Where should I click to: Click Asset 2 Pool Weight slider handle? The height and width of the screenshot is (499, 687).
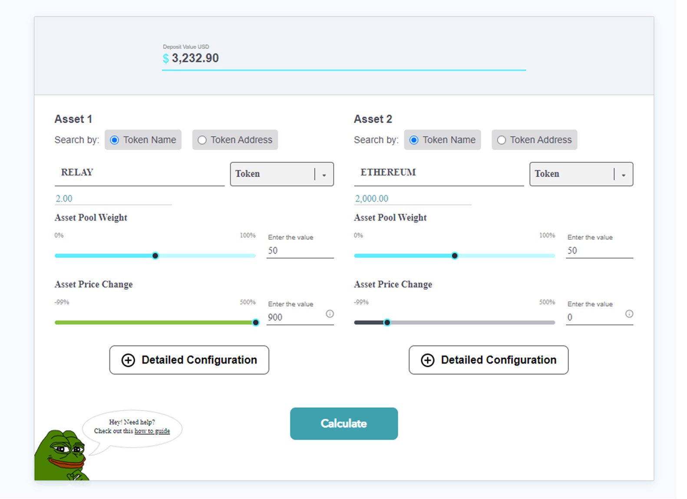[455, 256]
